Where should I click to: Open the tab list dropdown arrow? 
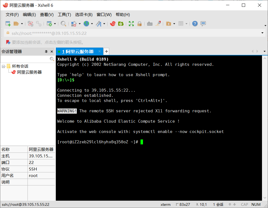(x=264, y=51)
